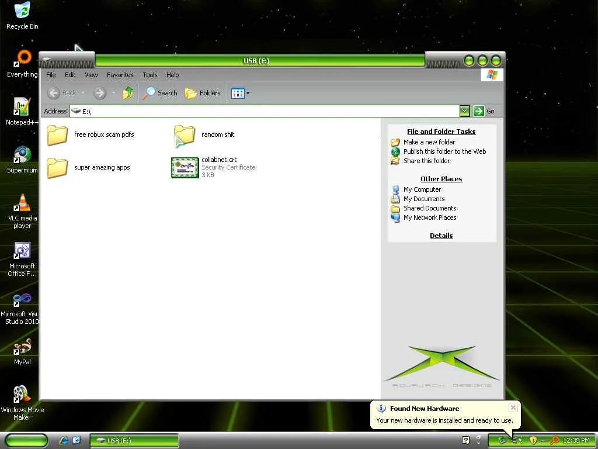Click the Forward arrow button
The width and height of the screenshot is (598, 449).
(100, 93)
